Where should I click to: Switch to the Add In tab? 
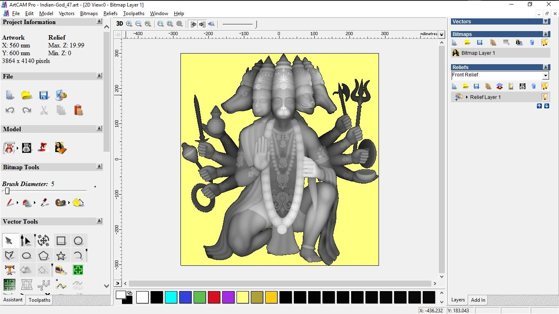478,300
